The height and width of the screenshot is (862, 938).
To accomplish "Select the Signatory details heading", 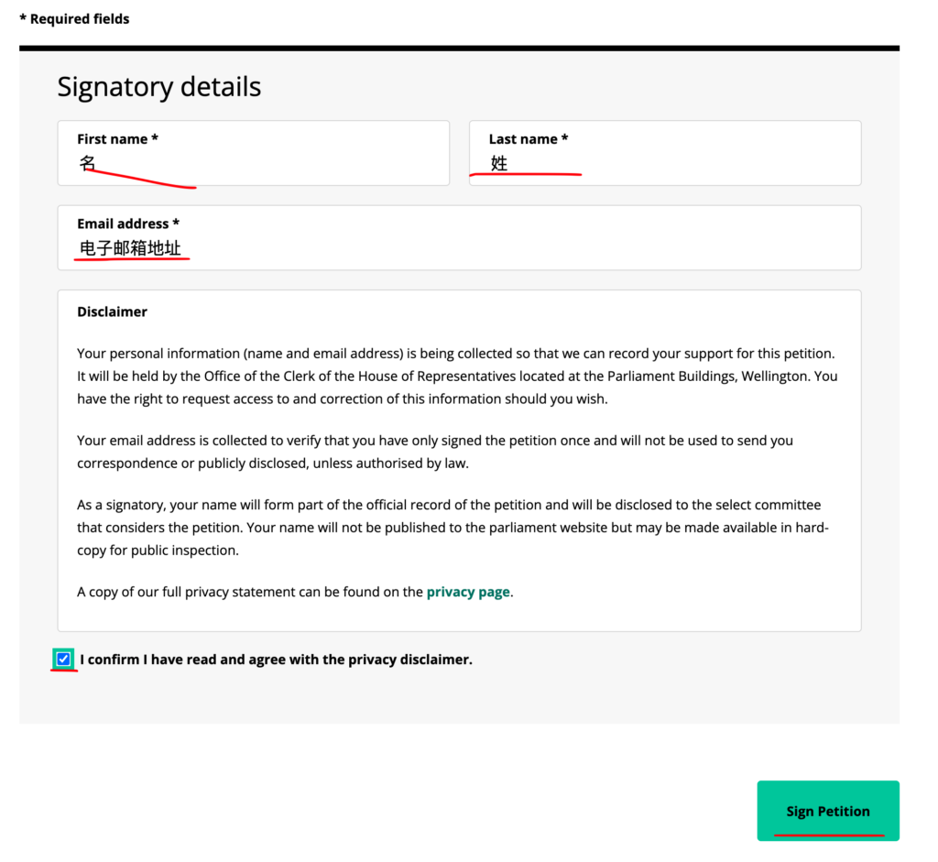I will (x=159, y=87).
